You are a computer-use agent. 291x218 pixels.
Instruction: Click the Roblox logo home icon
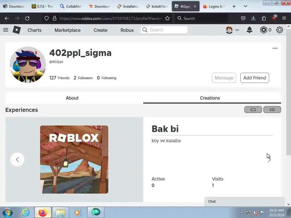click(x=16, y=30)
